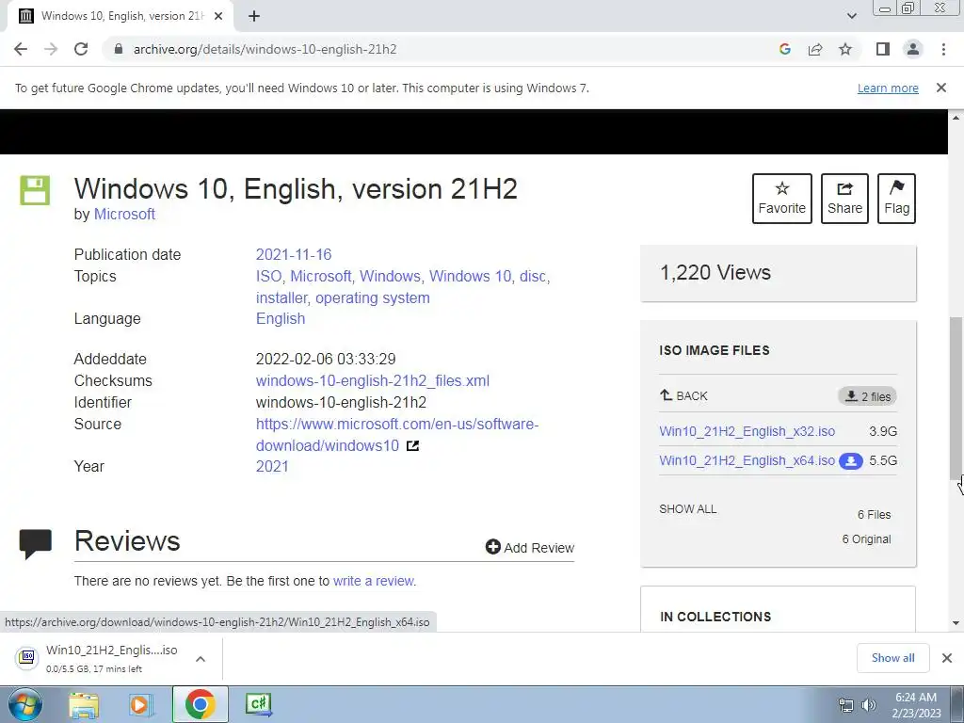The width and height of the screenshot is (964, 723).
Task: Click the Learn more link
Action: (888, 88)
